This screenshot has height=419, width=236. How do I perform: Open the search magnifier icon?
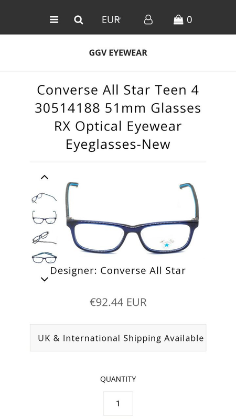click(x=78, y=20)
